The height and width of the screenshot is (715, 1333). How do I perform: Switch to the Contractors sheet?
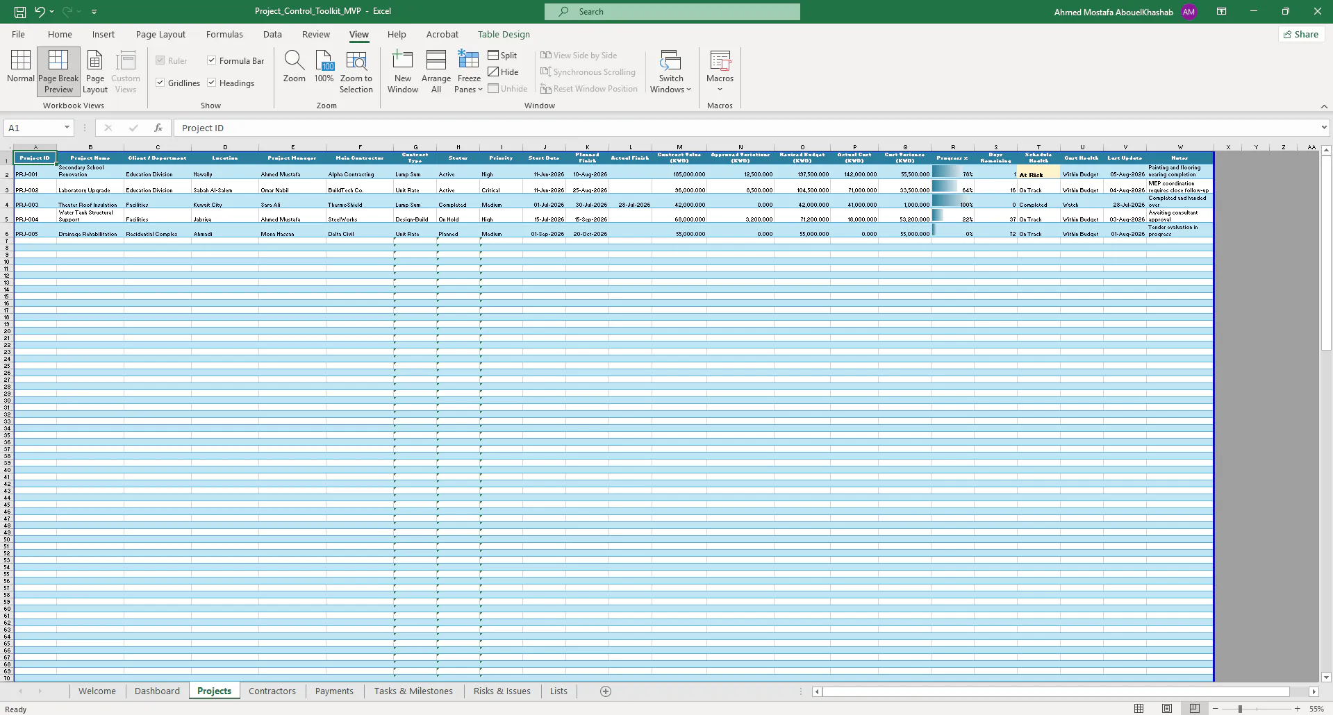(272, 691)
